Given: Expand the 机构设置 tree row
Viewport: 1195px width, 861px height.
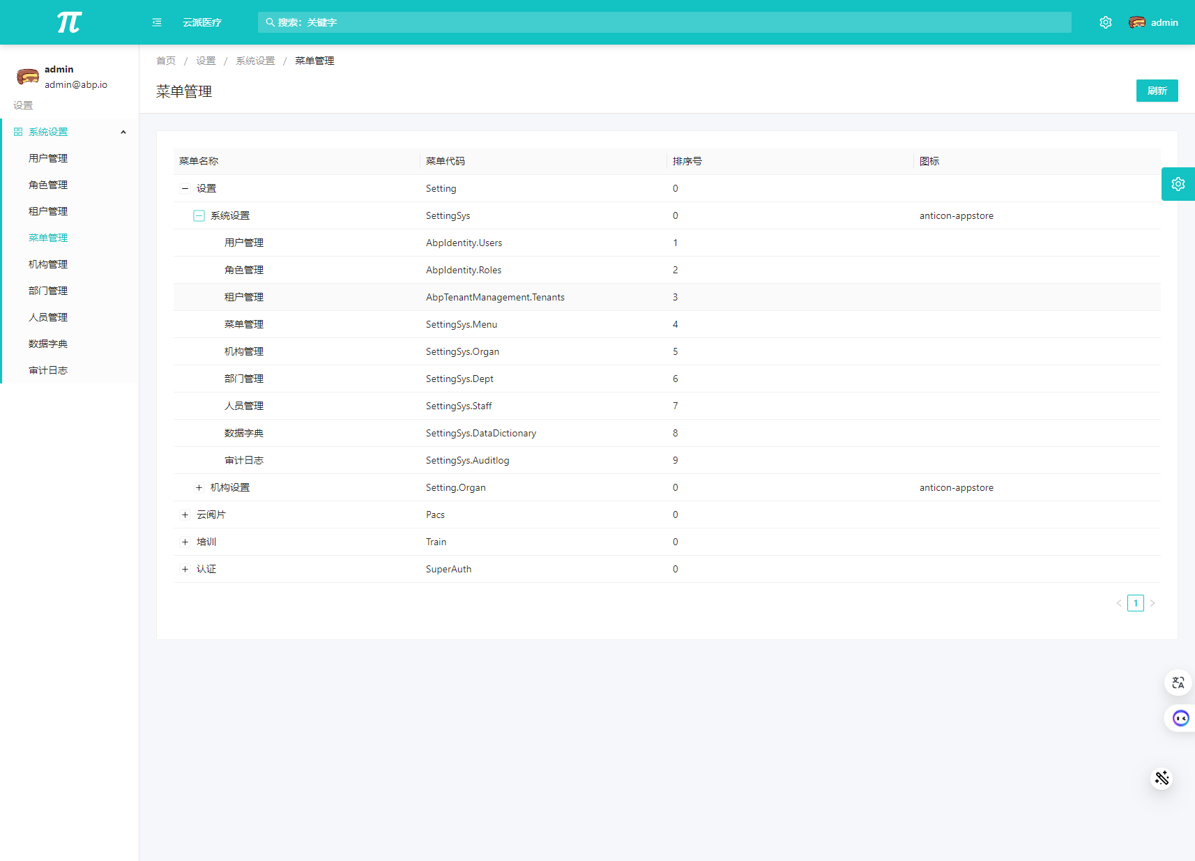Looking at the screenshot, I should point(199,488).
